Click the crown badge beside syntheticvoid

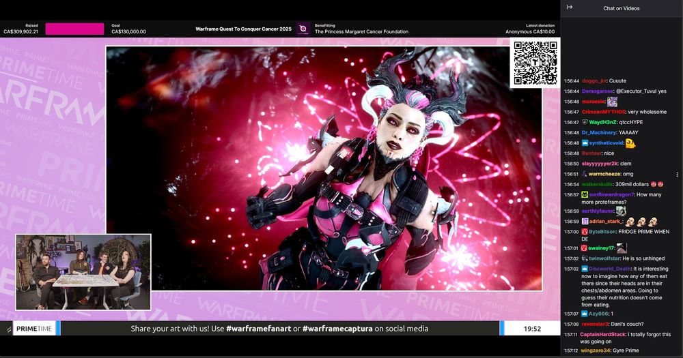tap(585, 143)
